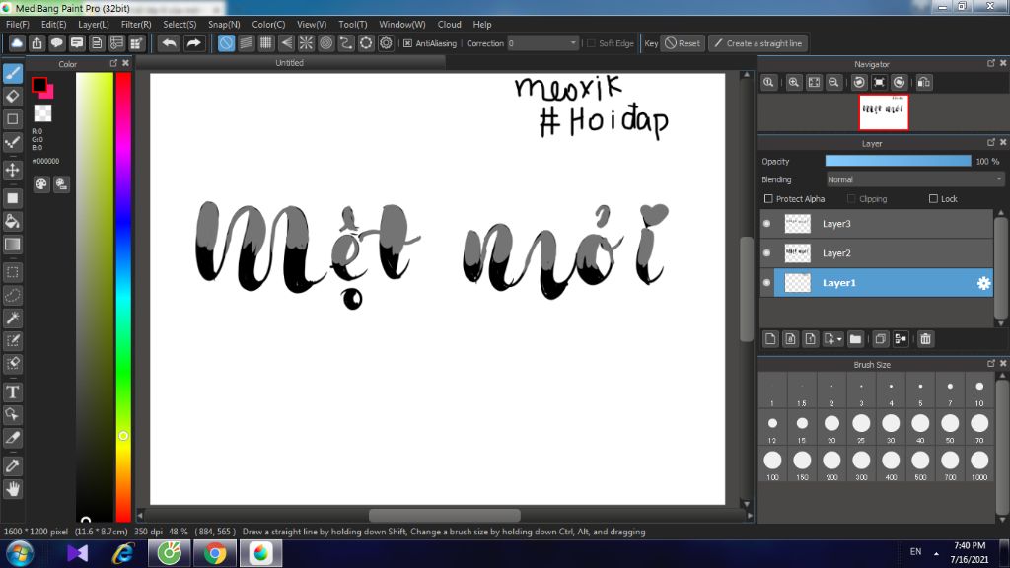
Task: Select the Move tool
Action: pos(12,170)
